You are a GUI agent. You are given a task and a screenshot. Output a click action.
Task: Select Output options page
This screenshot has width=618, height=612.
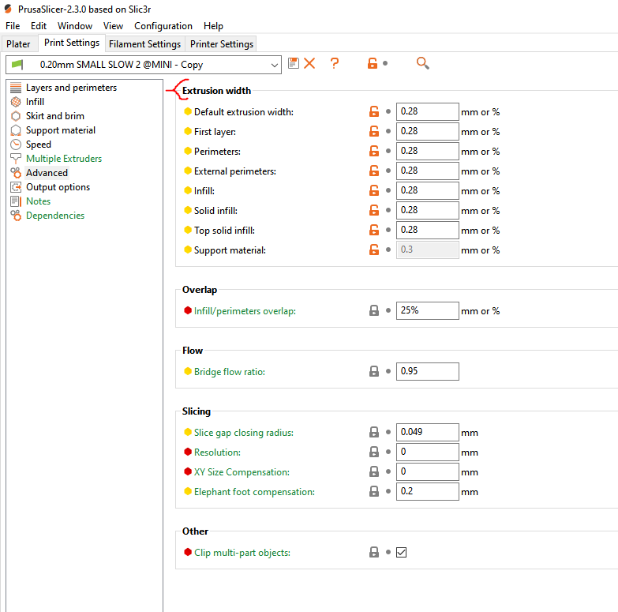click(x=58, y=187)
